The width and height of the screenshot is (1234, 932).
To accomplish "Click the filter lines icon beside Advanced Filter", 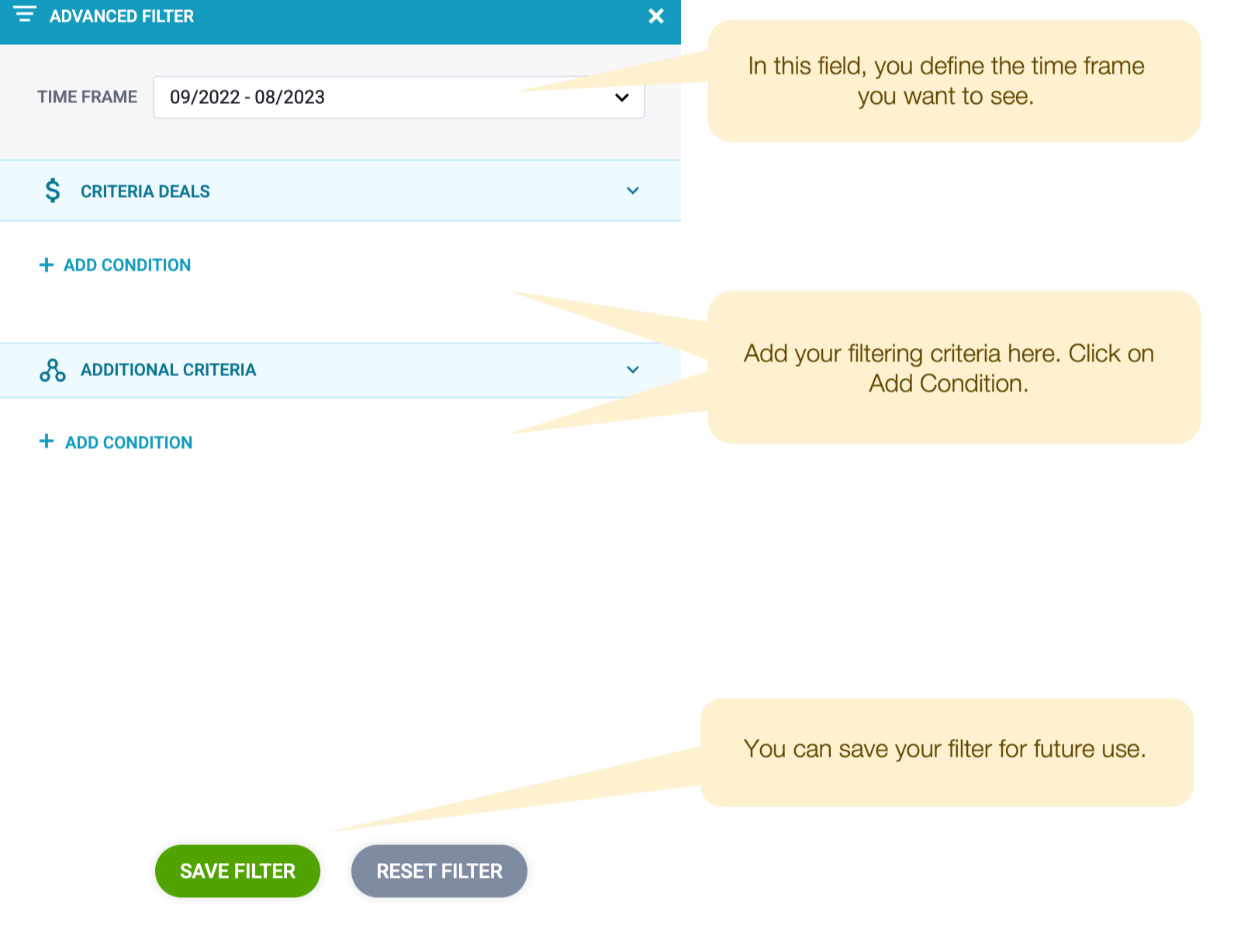I will pyautogui.click(x=25, y=14).
